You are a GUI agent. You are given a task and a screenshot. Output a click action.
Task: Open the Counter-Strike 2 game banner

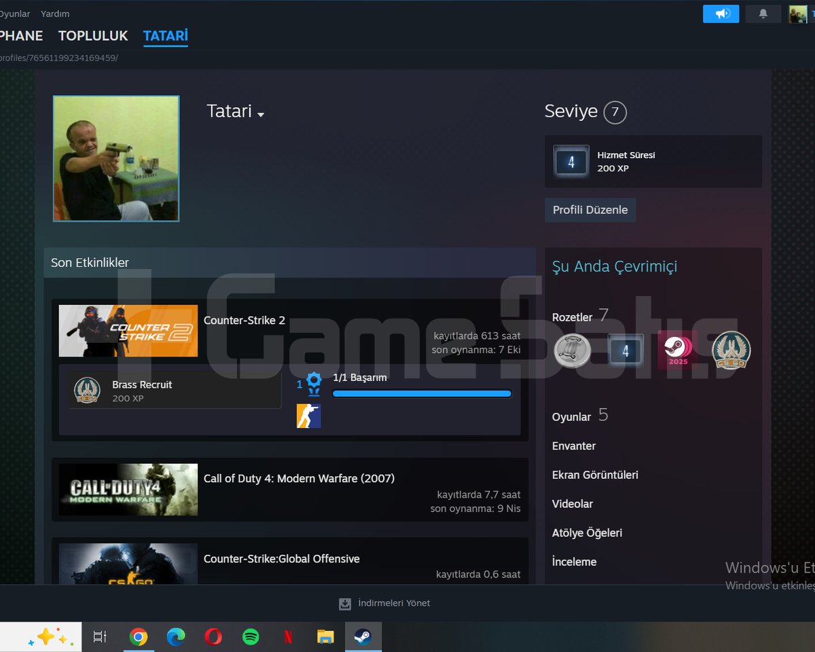tap(128, 331)
